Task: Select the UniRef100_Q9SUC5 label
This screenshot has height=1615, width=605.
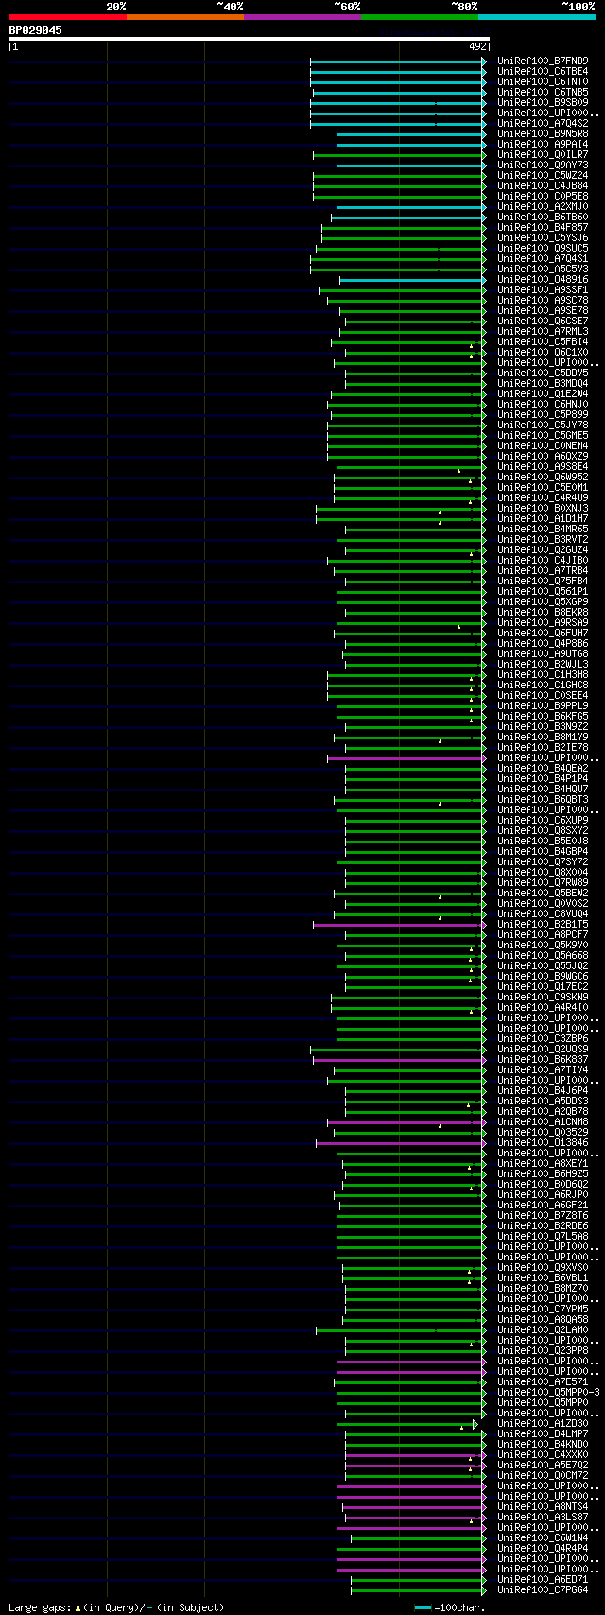Action: coord(543,248)
